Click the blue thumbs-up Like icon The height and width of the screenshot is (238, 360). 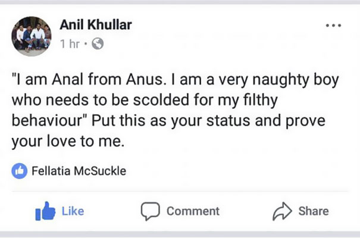click(x=45, y=211)
